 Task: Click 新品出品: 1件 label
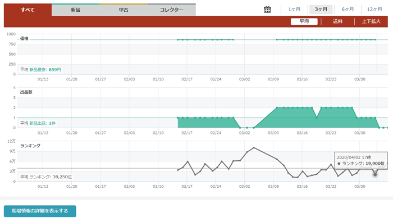tap(42, 123)
